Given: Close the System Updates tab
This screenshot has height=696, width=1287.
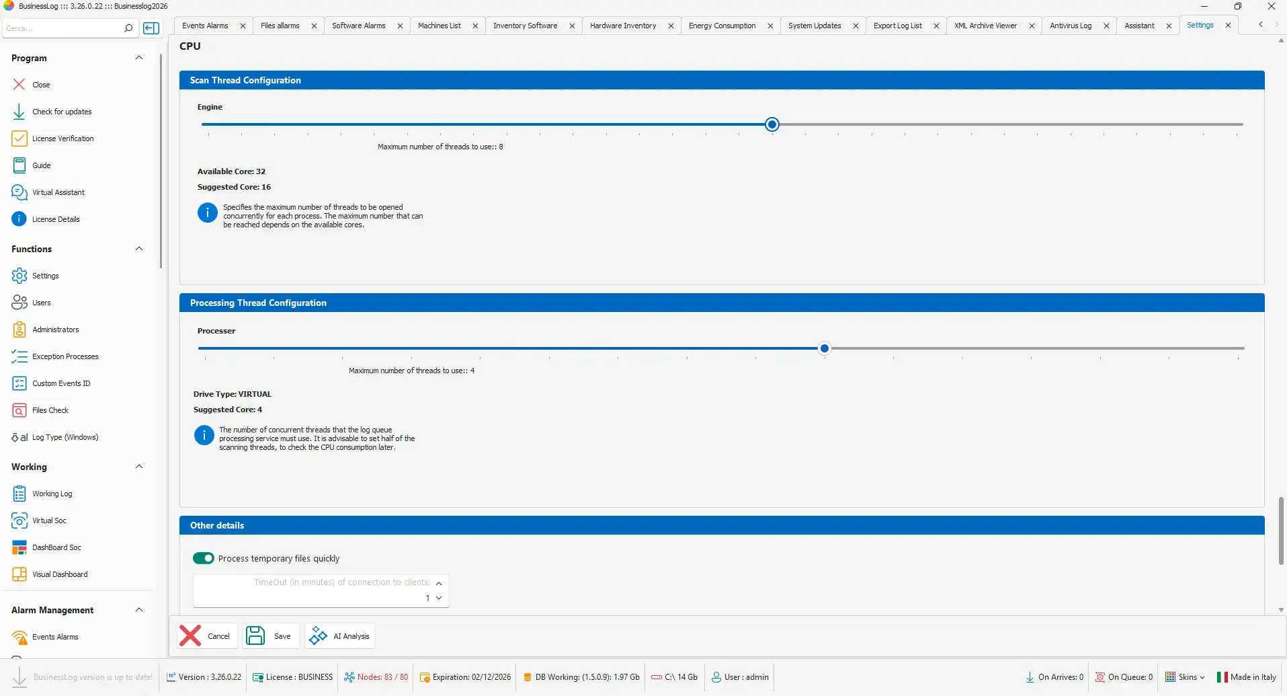Looking at the screenshot, I should pyautogui.click(x=856, y=26).
